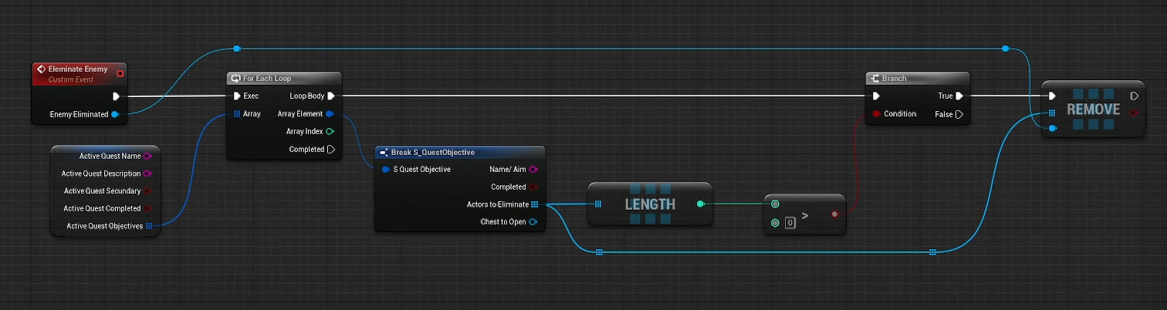Edit the 0 value field on greater-than node
1167x310 pixels.
pyautogui.click(x=790, y=224)
